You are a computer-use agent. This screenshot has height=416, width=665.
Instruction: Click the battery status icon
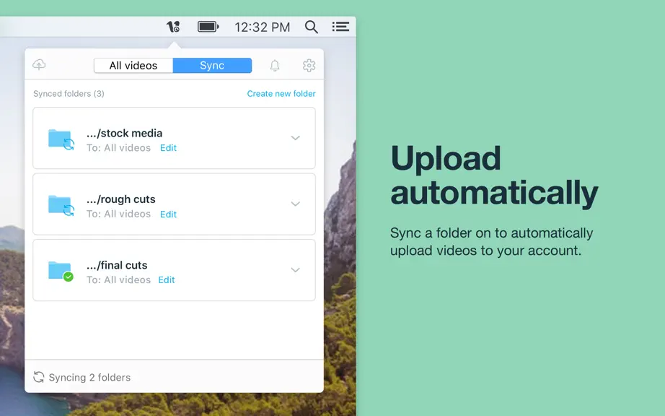(x=208, y=27)
